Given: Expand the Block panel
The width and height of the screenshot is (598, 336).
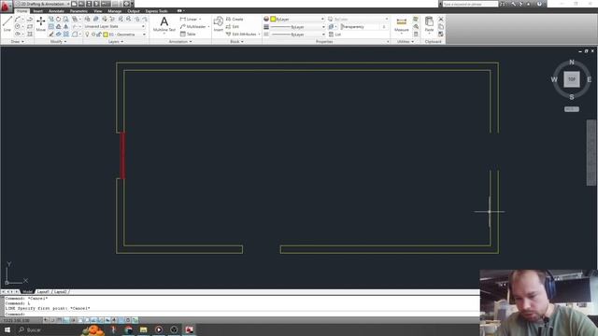Looking at the screenshot, I should click(x=236, y=41).
